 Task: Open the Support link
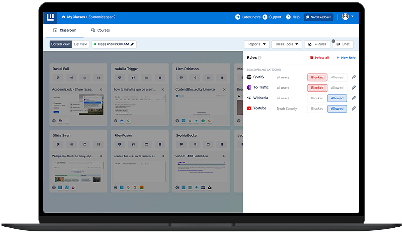[272, 17]
